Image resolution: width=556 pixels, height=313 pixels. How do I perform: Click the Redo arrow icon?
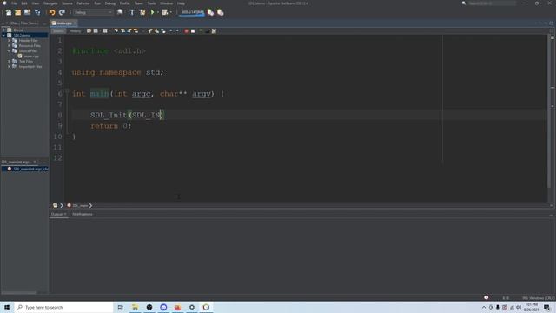pos(62,12)
